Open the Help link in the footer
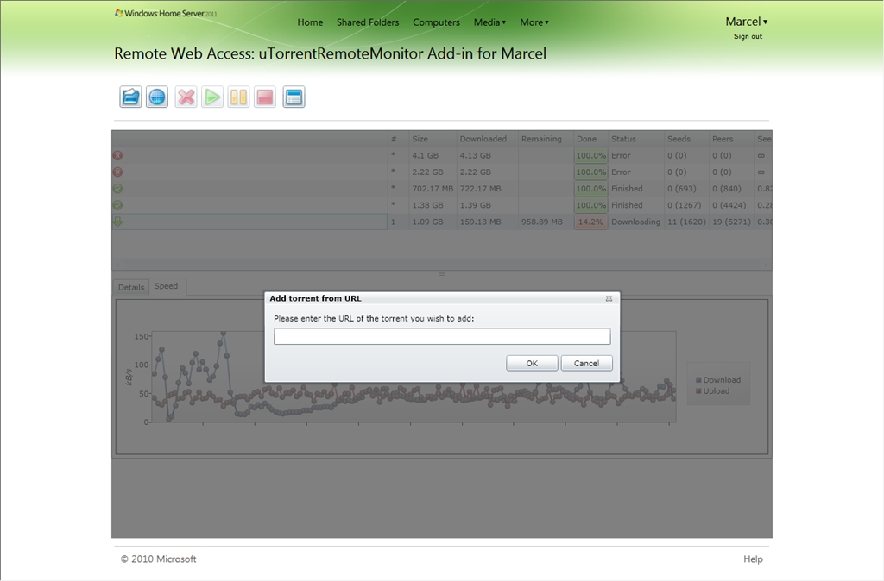This screenshot has width=884, height=581. 753,559
